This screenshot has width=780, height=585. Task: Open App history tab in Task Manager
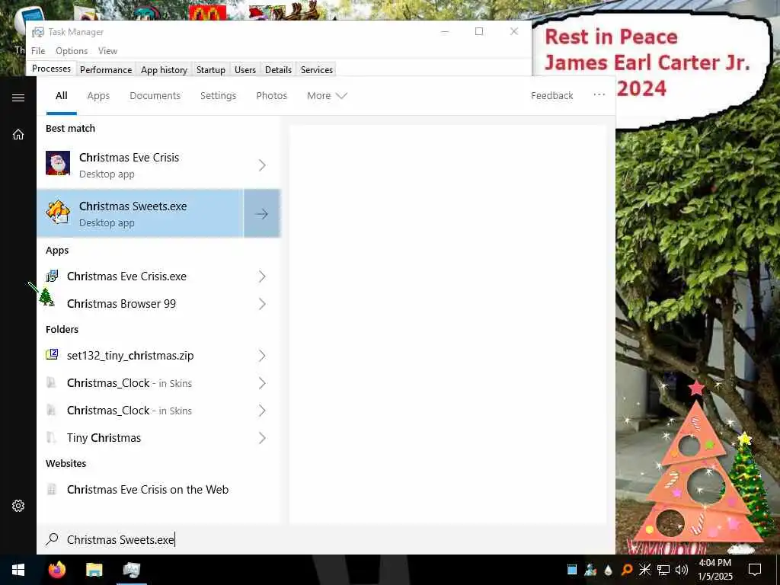coord(165,69)
